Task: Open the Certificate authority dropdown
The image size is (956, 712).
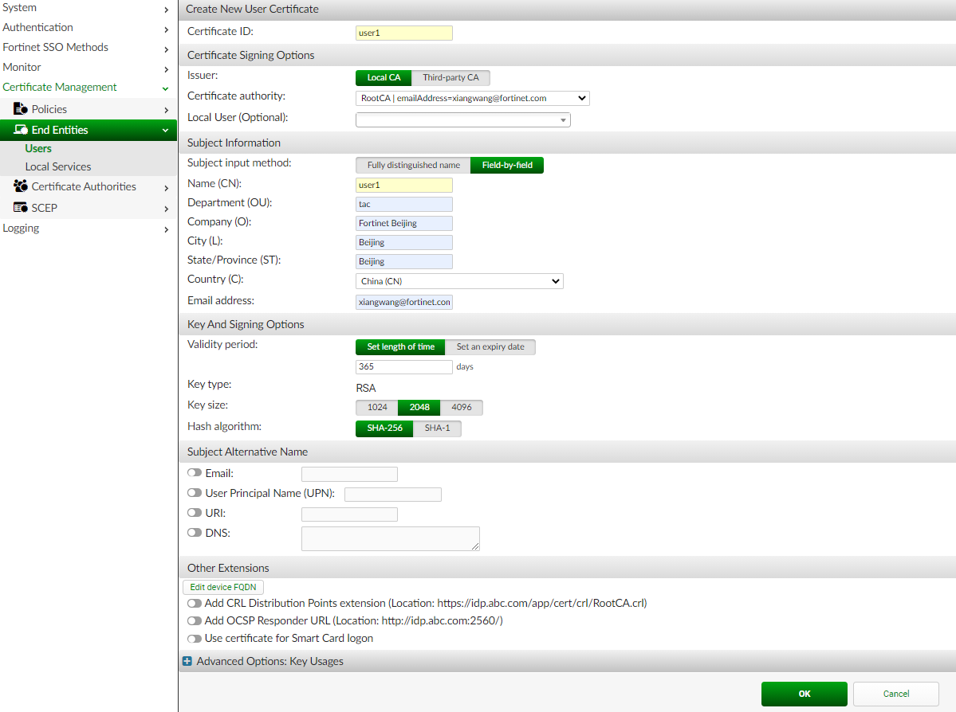Action: 473,98
